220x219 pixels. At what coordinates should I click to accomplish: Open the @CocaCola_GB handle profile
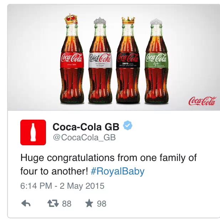[84, 137]
